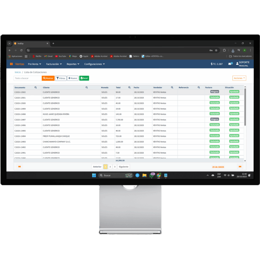
Task: Go to the Inicio breadcrumb link
Action: [x=18, y=72]
